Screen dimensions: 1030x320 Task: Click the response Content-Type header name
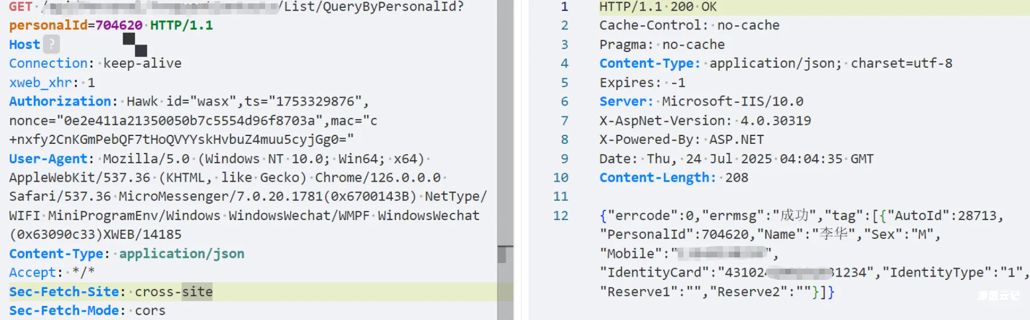650,63
